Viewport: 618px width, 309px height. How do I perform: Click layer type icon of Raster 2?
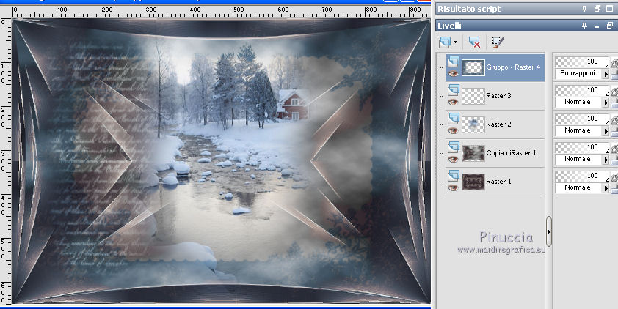click(x=454, y=118)
